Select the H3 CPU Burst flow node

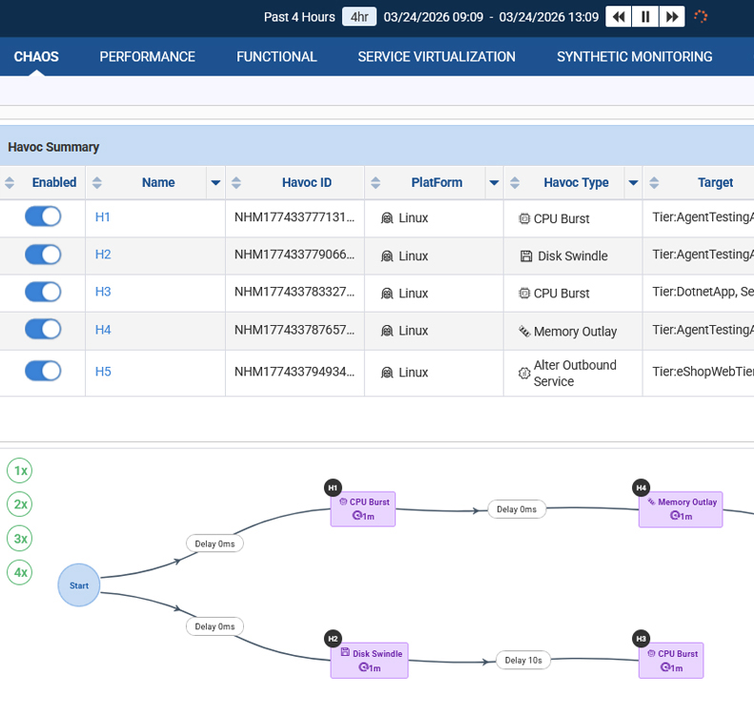[x=671, y=661]
